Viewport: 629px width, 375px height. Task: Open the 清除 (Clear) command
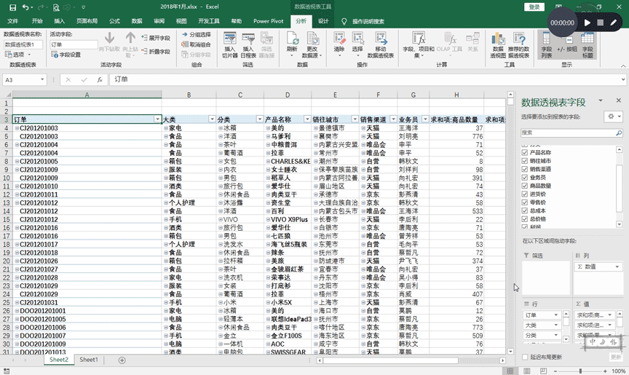[339, 44]
